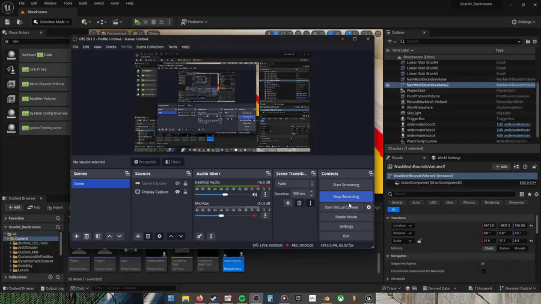The width and height of the screenshot is (541, 304).
Task: Open the Audio Mixer advanced properties gears
Action: [x=200, y=236]
